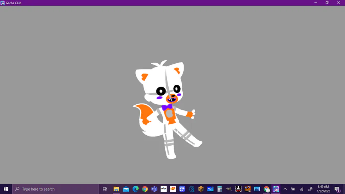The height and width of the screenshot is (194, 345).
Task: Click the Gacha Club taskbar icon
Action: tap(276, 189)
